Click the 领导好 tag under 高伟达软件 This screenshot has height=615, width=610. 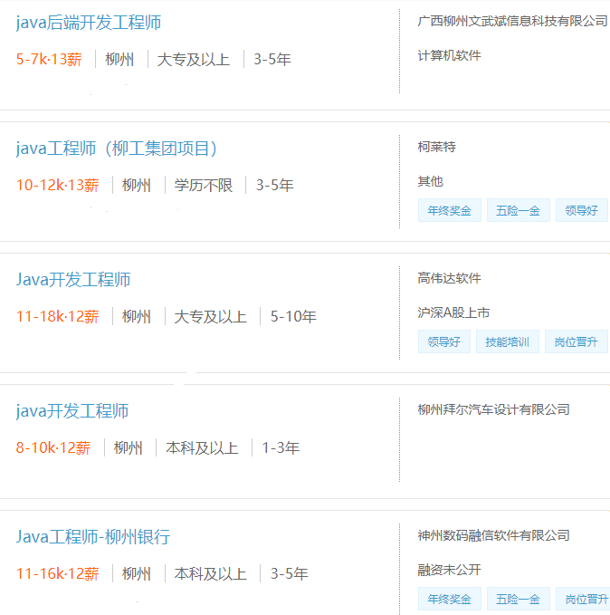(443, 341)
